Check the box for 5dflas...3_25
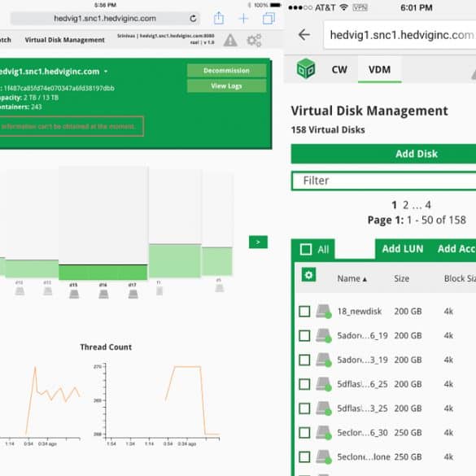476x476 pixels. click(304, 408)
